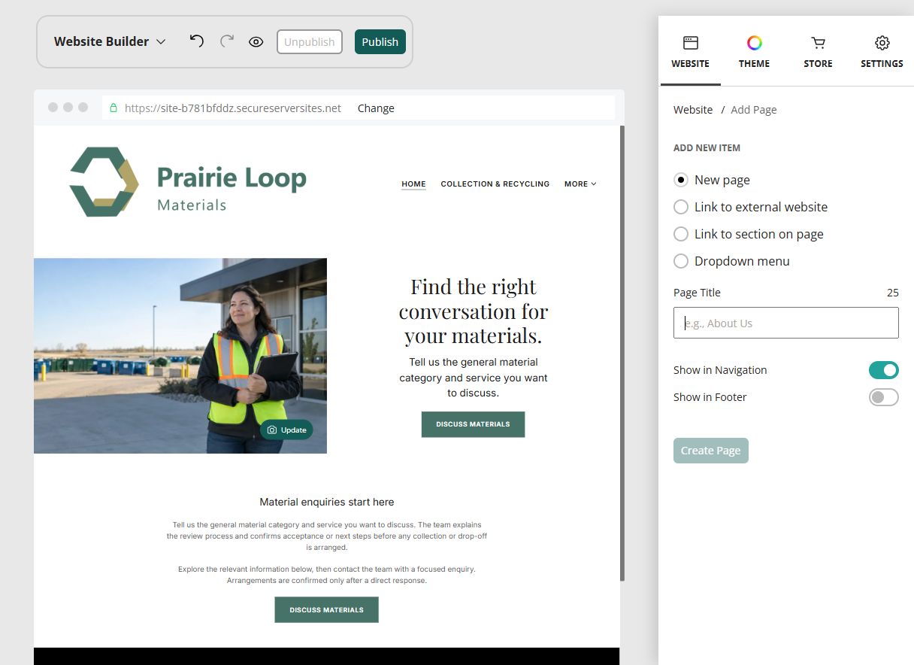Pick the Dropdown menu radio option
Screen dimensions: 914x665
[x=681, y=261]
